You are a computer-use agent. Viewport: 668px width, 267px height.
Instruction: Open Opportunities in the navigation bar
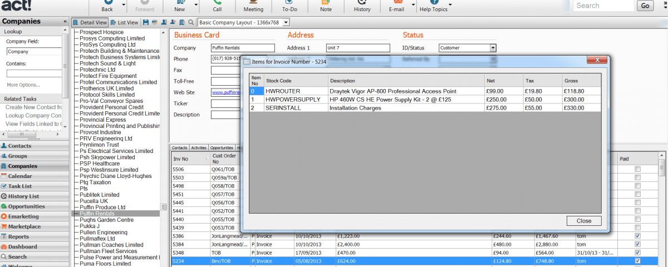35,206
